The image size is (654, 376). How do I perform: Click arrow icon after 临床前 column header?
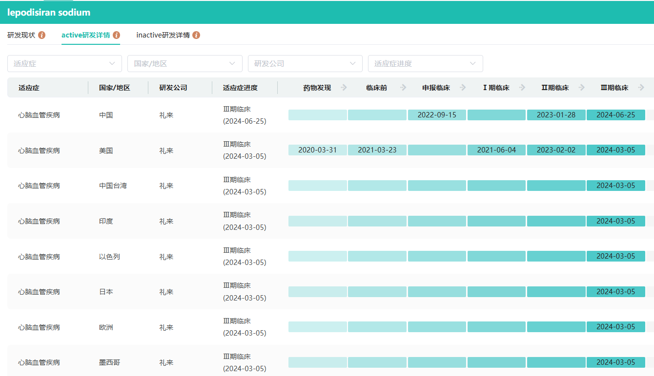403,88
